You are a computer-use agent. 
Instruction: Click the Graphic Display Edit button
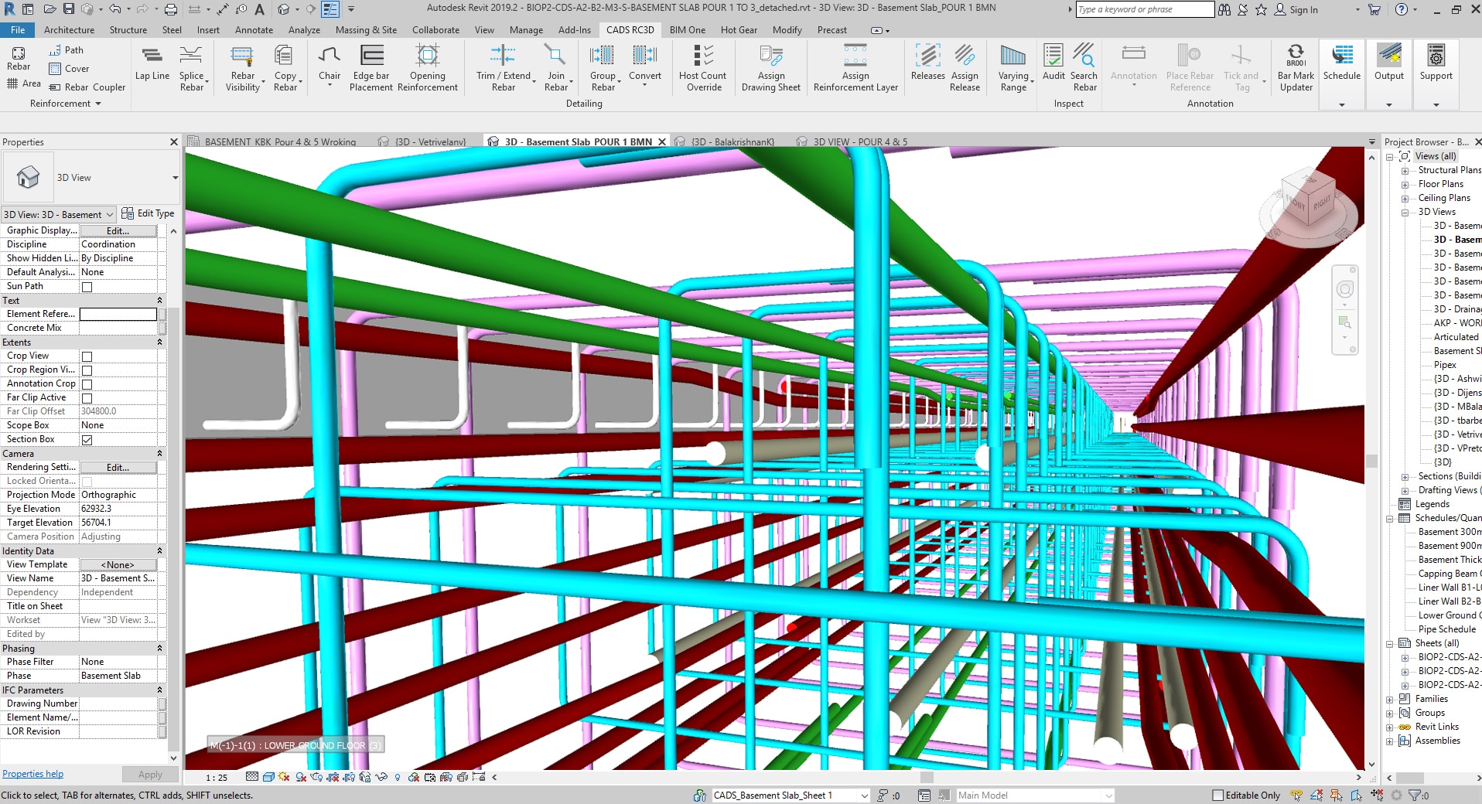pos(118,231)
